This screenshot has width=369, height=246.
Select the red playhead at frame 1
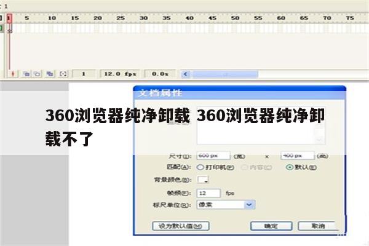point(9,18)
